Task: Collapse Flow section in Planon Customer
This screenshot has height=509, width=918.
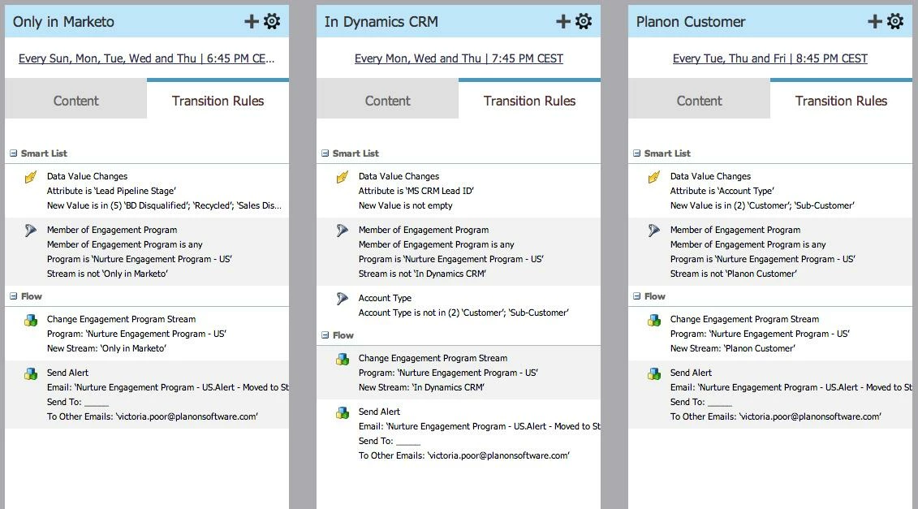Action: pos(636,296)
